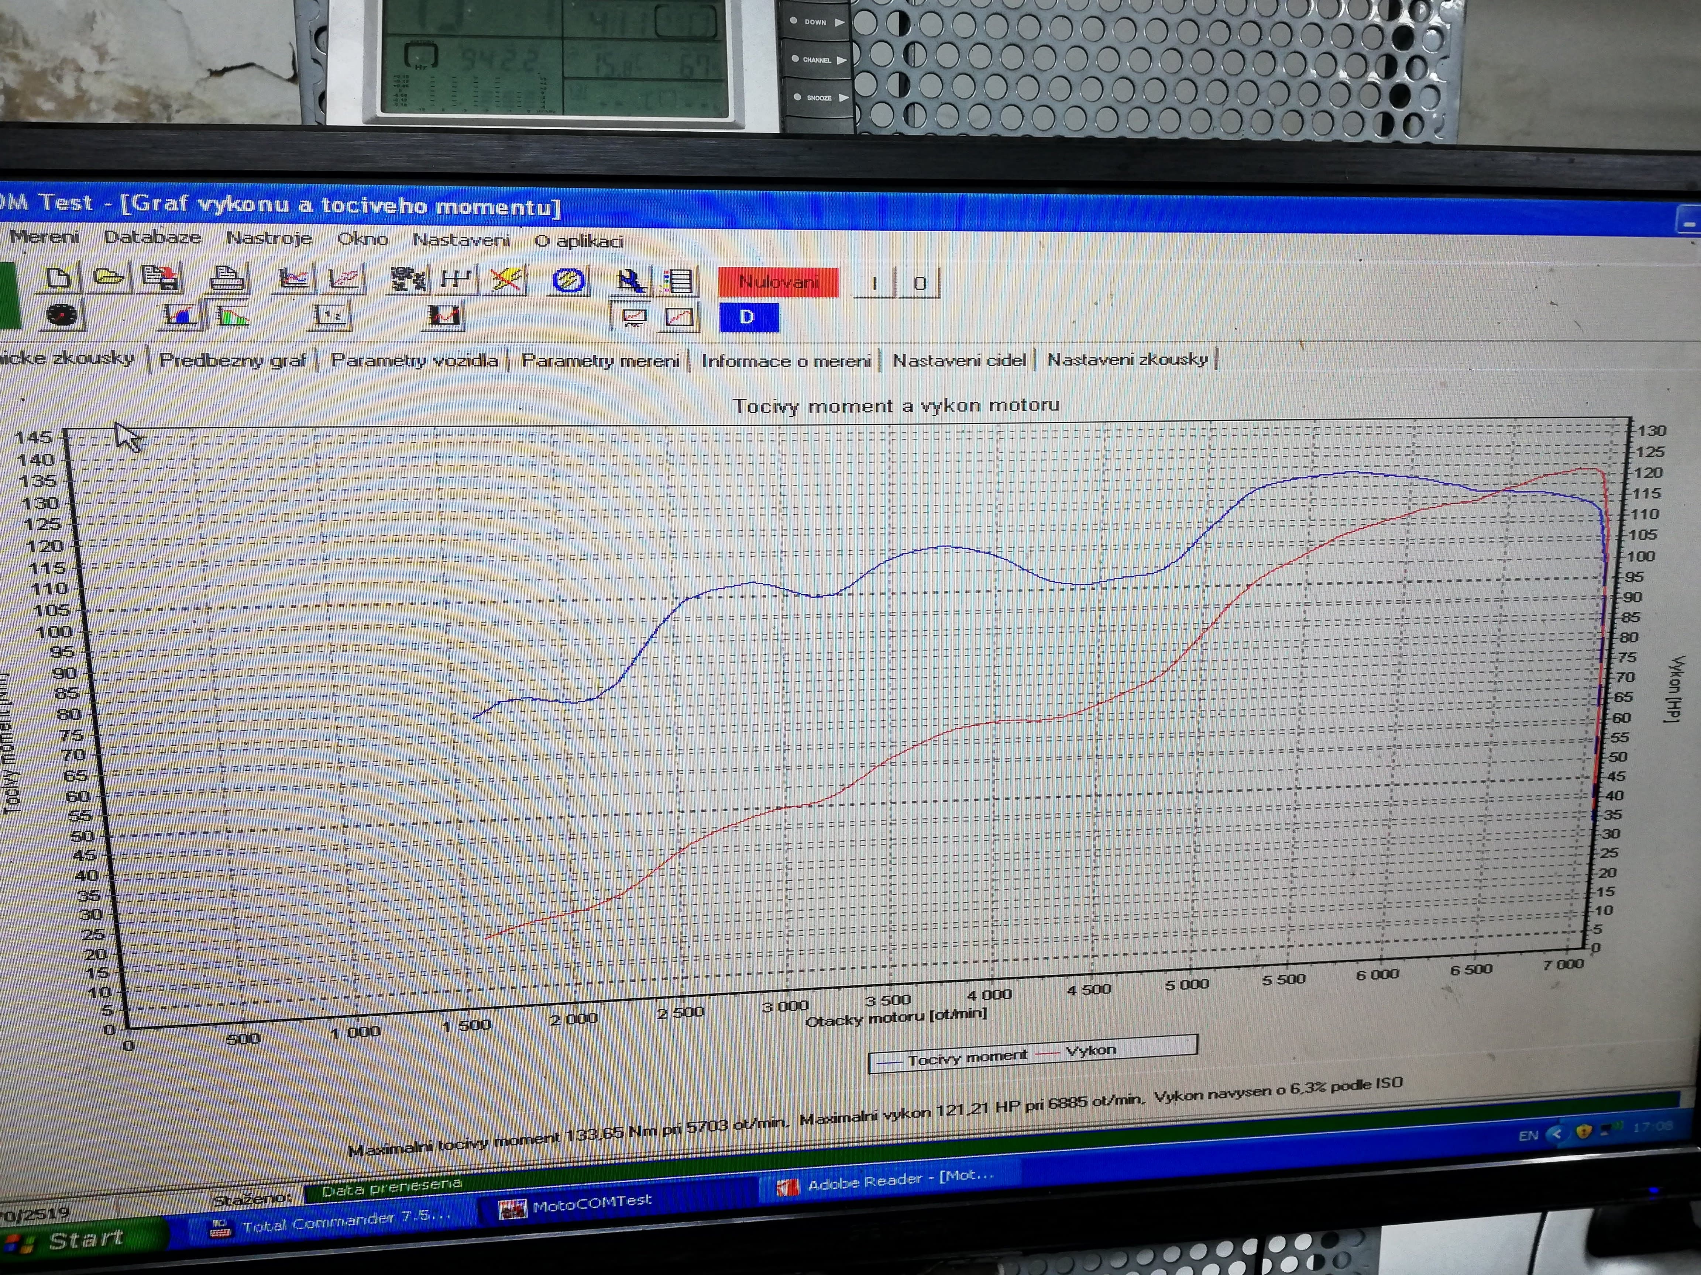Click the '1 2' numbered box icon
The height and width of the screenshot is (1275, 1701).
331,316
